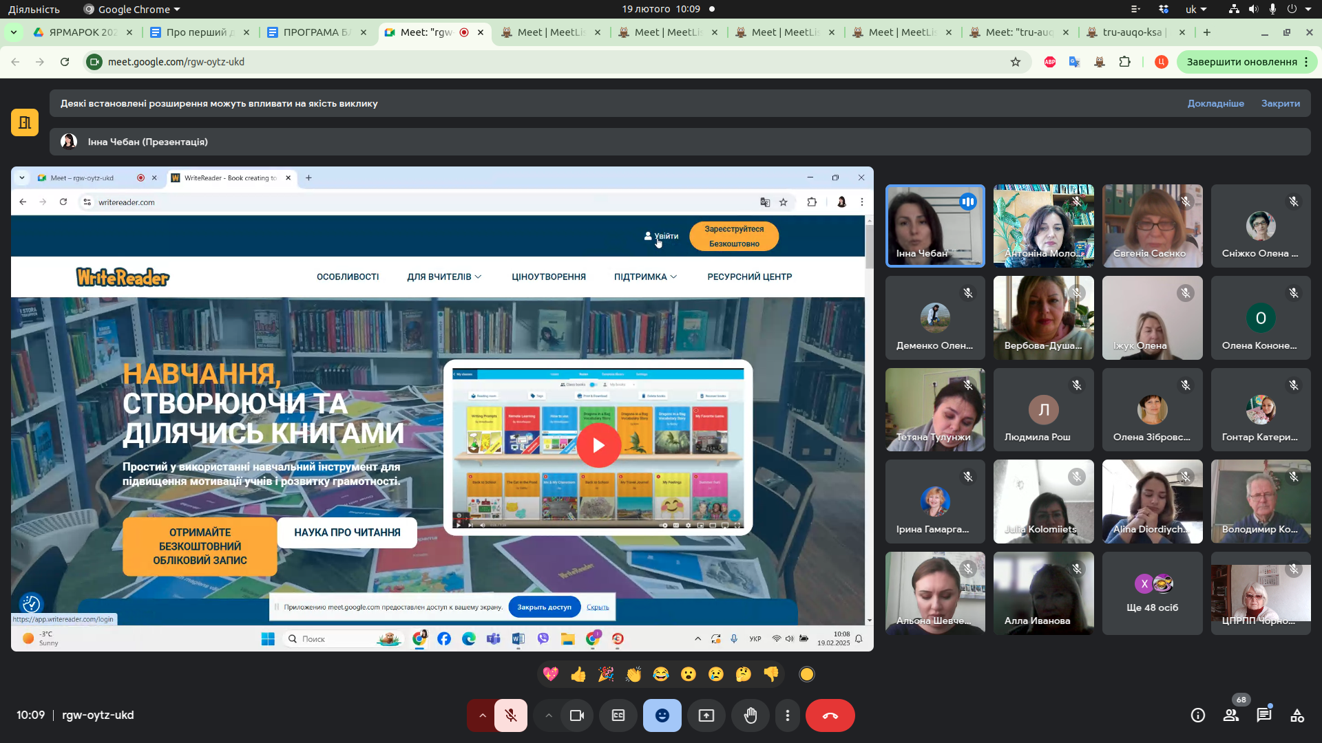Bookmark this page with star icon

1015,62
